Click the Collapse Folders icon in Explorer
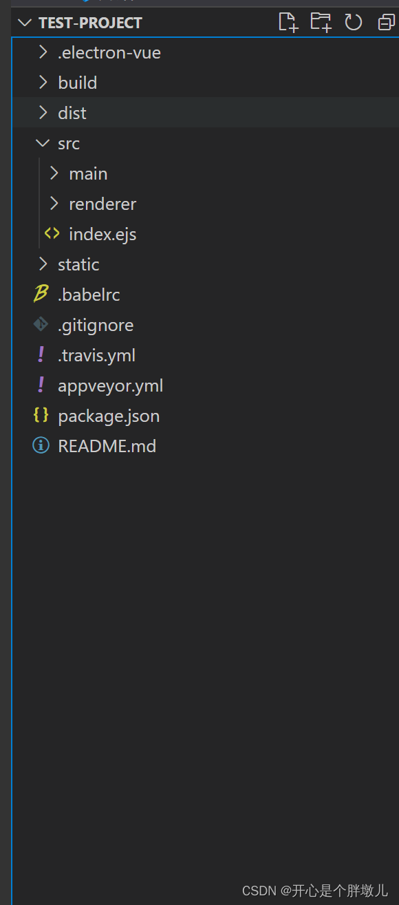Image resolution: width=399 pixels, height=905 pixels. click(385, 22)
